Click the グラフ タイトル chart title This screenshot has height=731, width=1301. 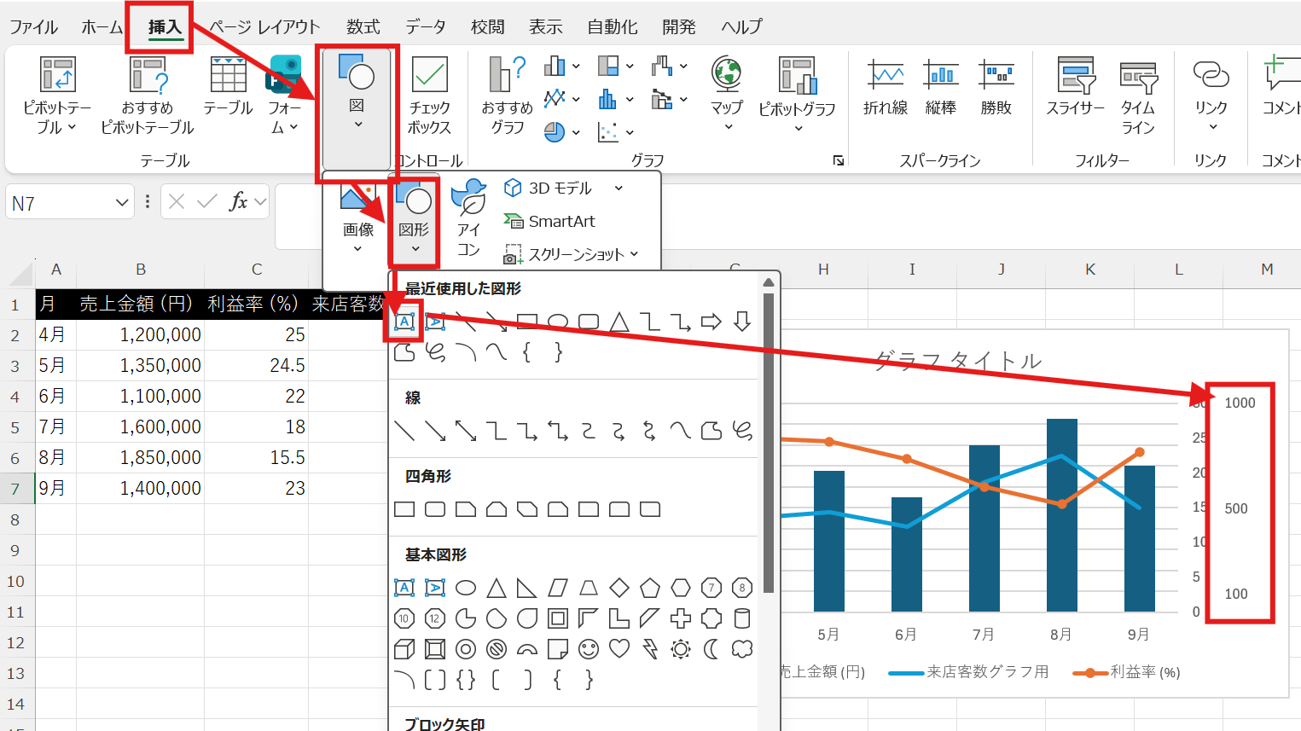pos(957,361)
